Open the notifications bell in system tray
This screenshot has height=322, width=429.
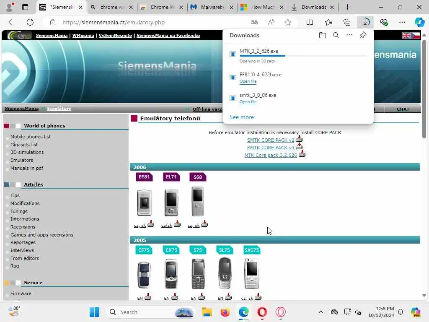401,312
